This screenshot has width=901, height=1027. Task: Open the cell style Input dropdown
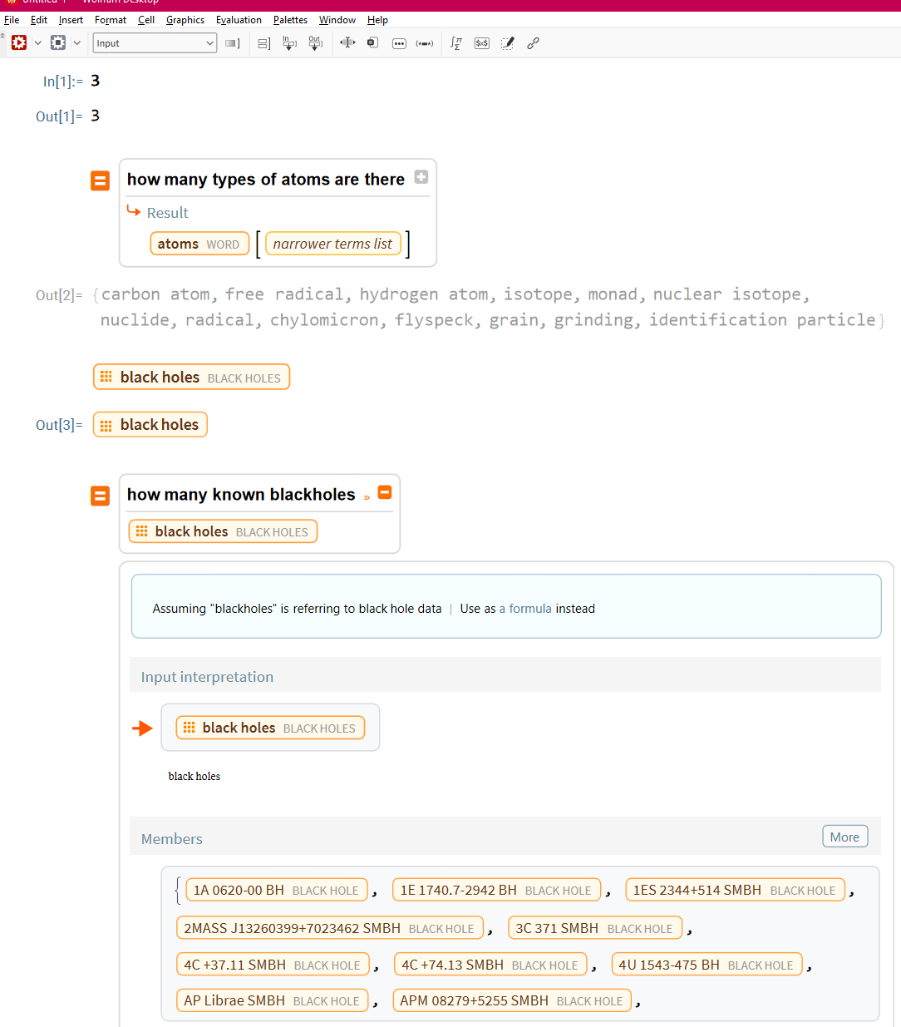155,43
